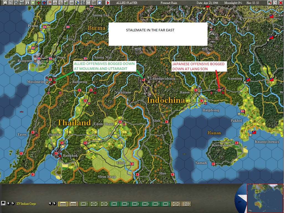The height and width of the screenshot is (213, 286).
Task: Select the olive crossed-box infantry unit slot
Action: tap(104, 204)
